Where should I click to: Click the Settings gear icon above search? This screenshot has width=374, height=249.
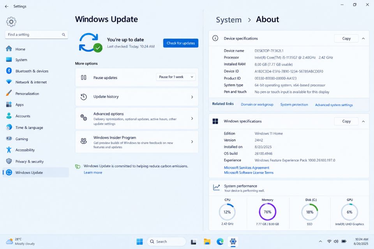[11, 22]
